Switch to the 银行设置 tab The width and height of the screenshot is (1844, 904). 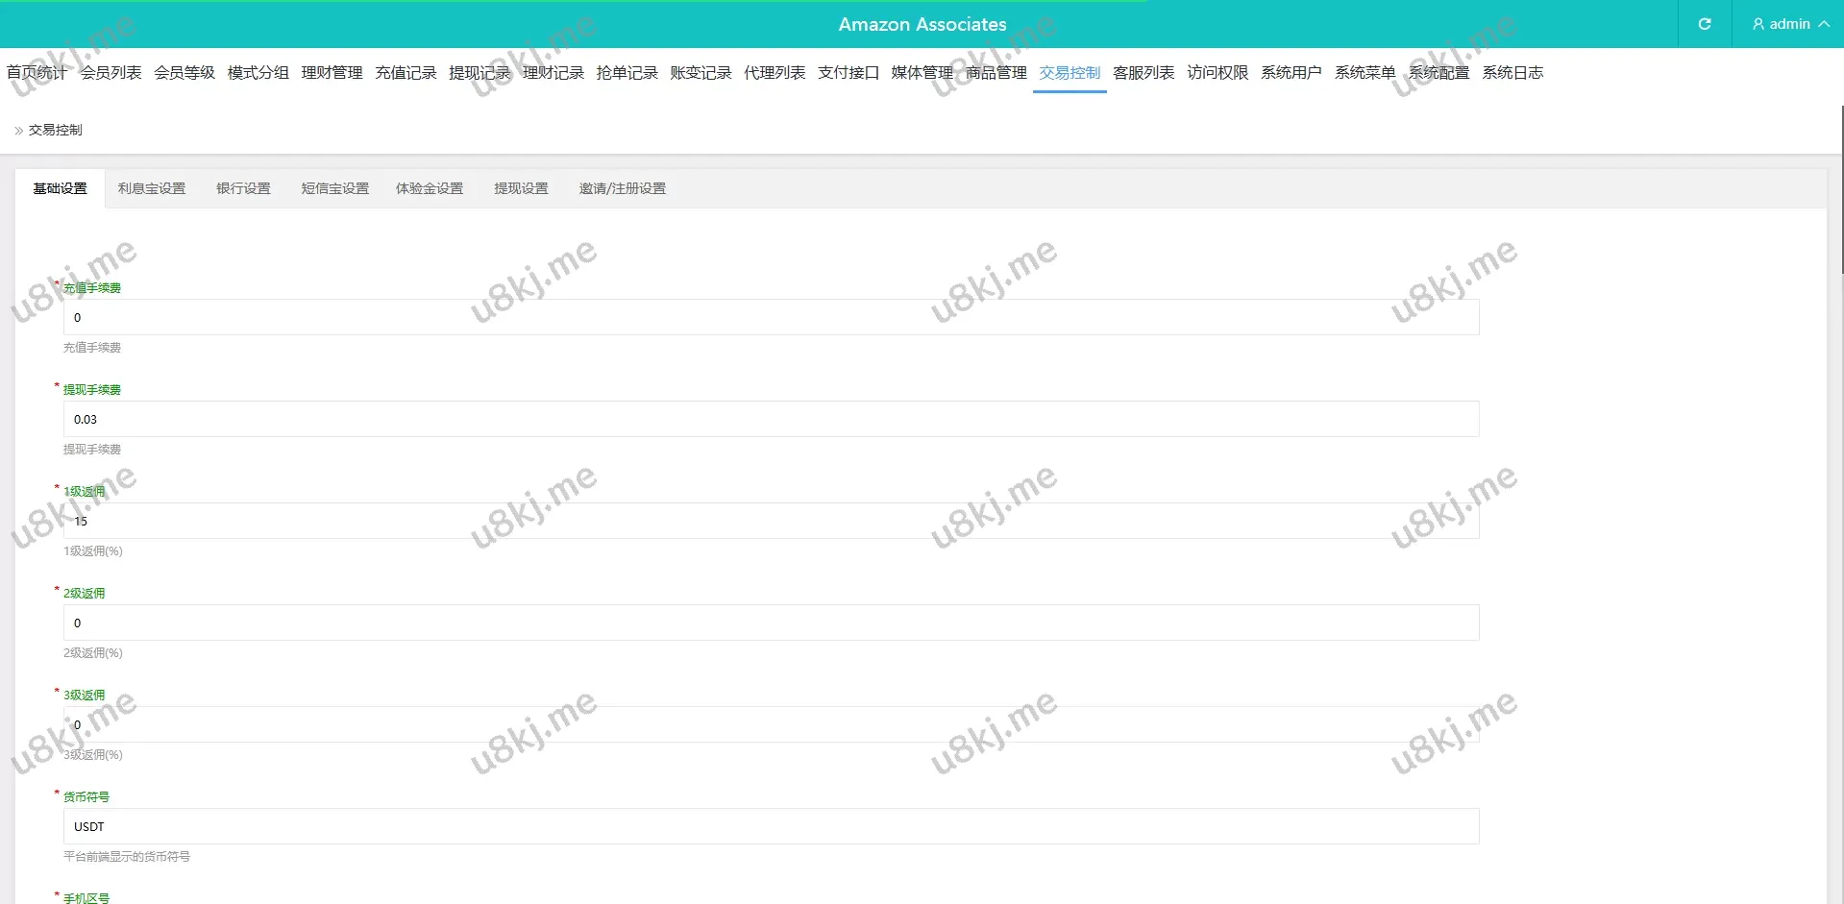click(x=243, y=189)
